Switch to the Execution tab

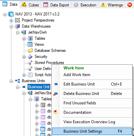(x=85, y=5)
